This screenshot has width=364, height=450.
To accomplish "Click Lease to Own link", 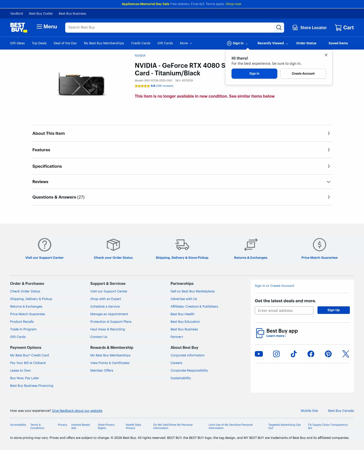I will pos(20,371).
